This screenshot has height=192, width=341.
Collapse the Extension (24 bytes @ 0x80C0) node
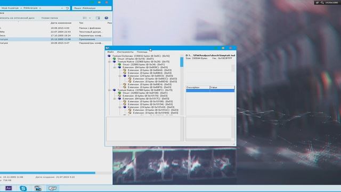click(120, 76)
